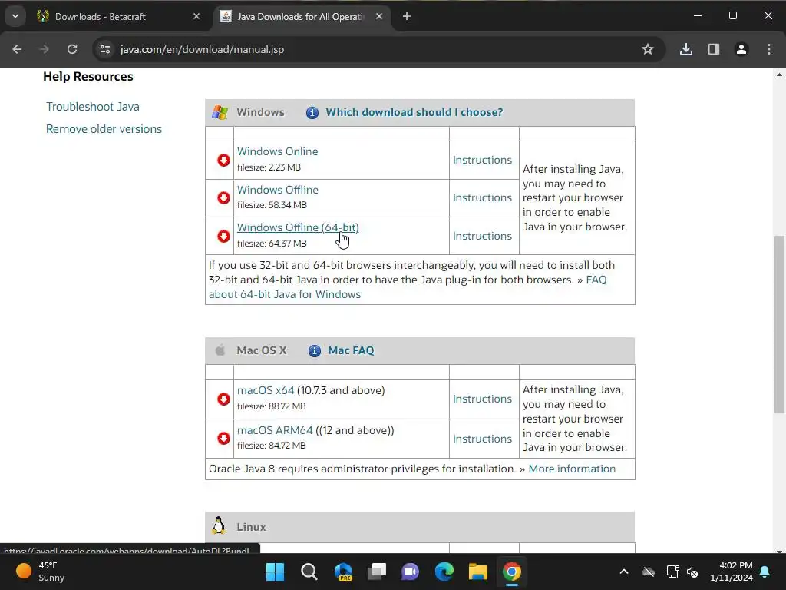Click Windows Offline 58.34 MB link
Viewport: 786px width, 590px height.
point(278,190)
